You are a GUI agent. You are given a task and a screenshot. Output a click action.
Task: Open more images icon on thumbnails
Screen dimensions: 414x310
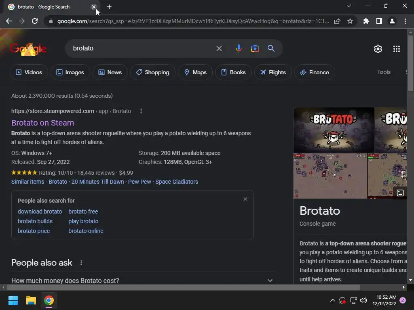pyautogui.click(x=400, y=193)
